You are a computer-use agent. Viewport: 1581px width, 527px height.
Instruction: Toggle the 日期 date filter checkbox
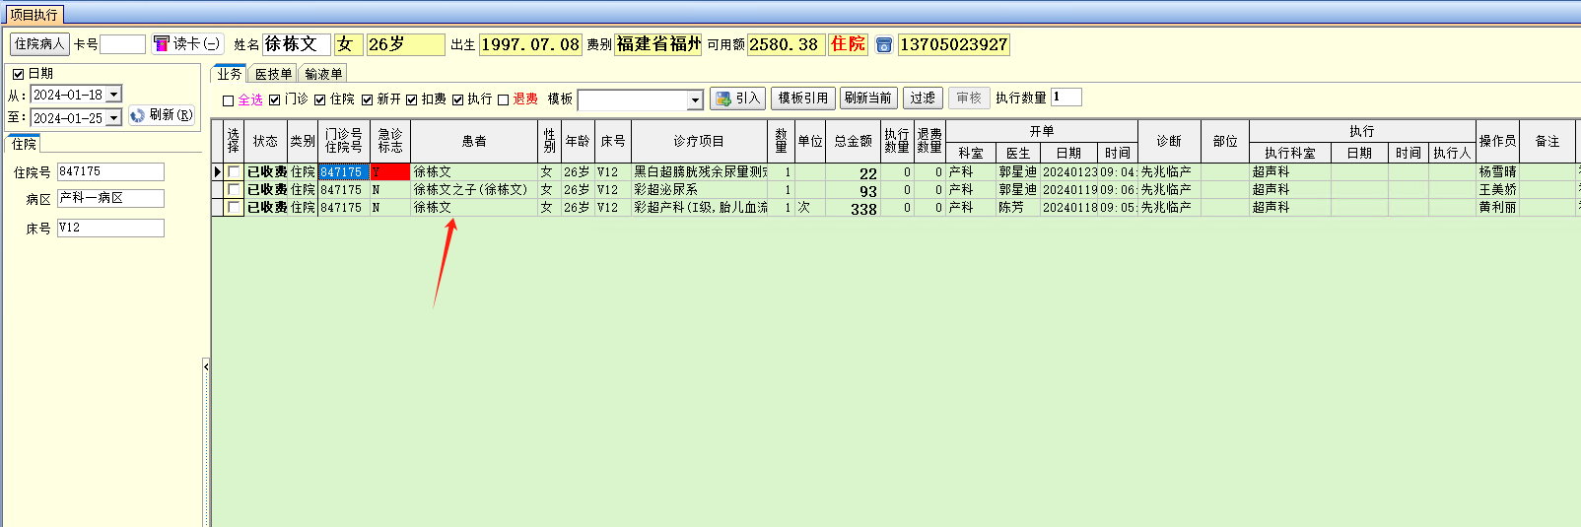[x=18, y=74]
